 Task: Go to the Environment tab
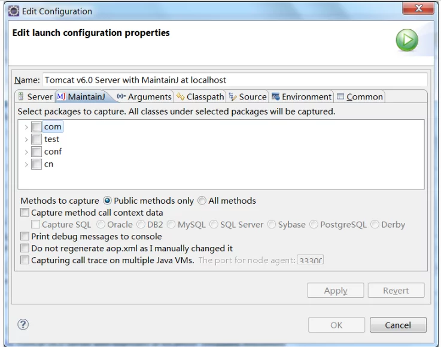tap(302, 96)
